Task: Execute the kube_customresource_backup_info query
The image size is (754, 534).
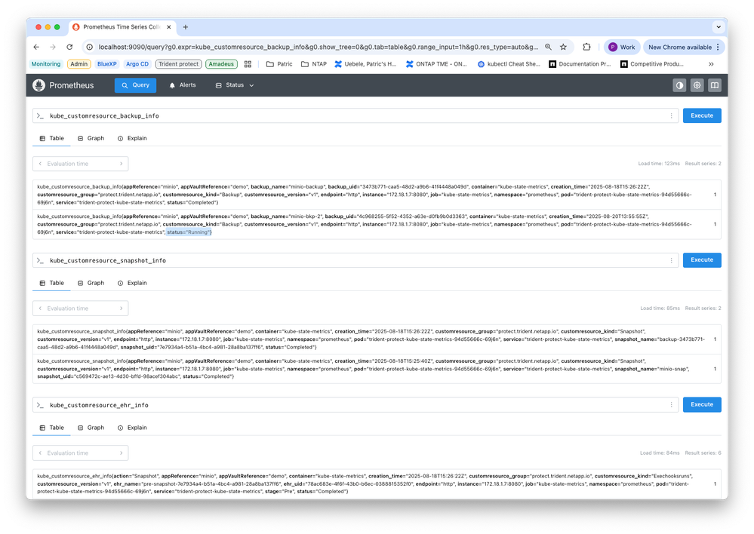Action: [702, 116]
